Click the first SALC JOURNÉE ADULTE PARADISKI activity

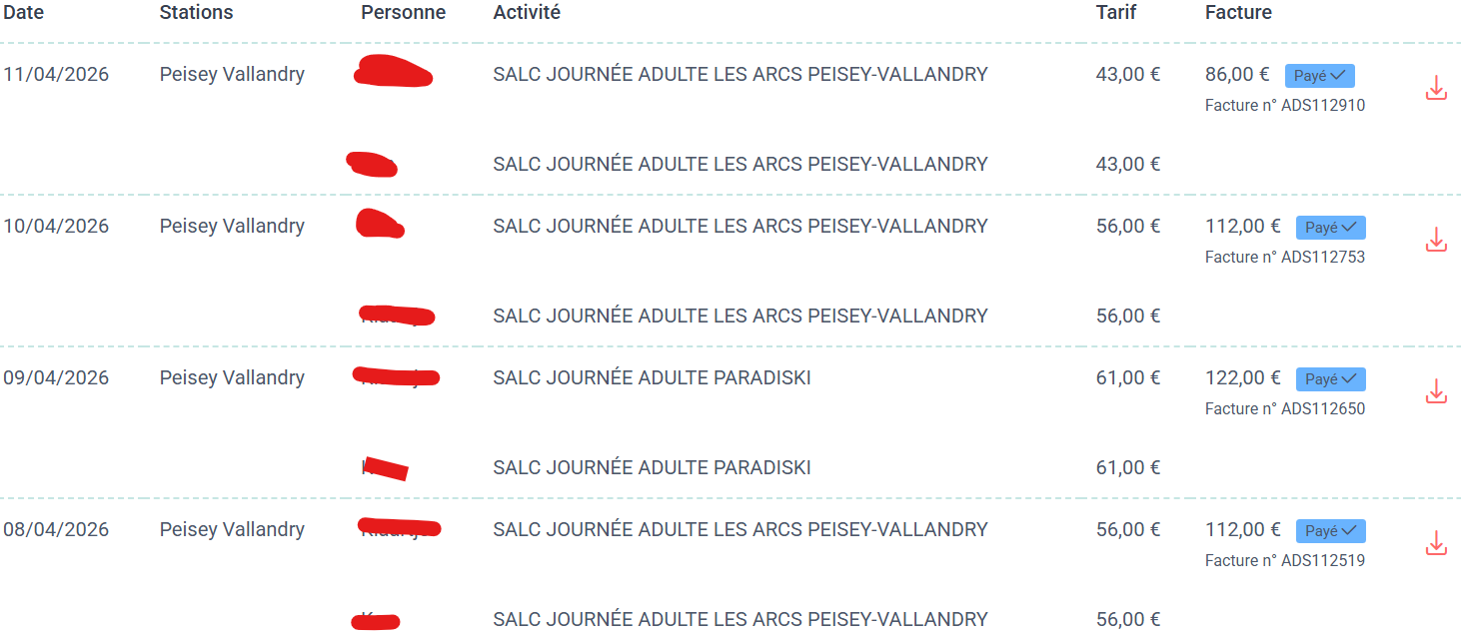(x=652, y=378)
